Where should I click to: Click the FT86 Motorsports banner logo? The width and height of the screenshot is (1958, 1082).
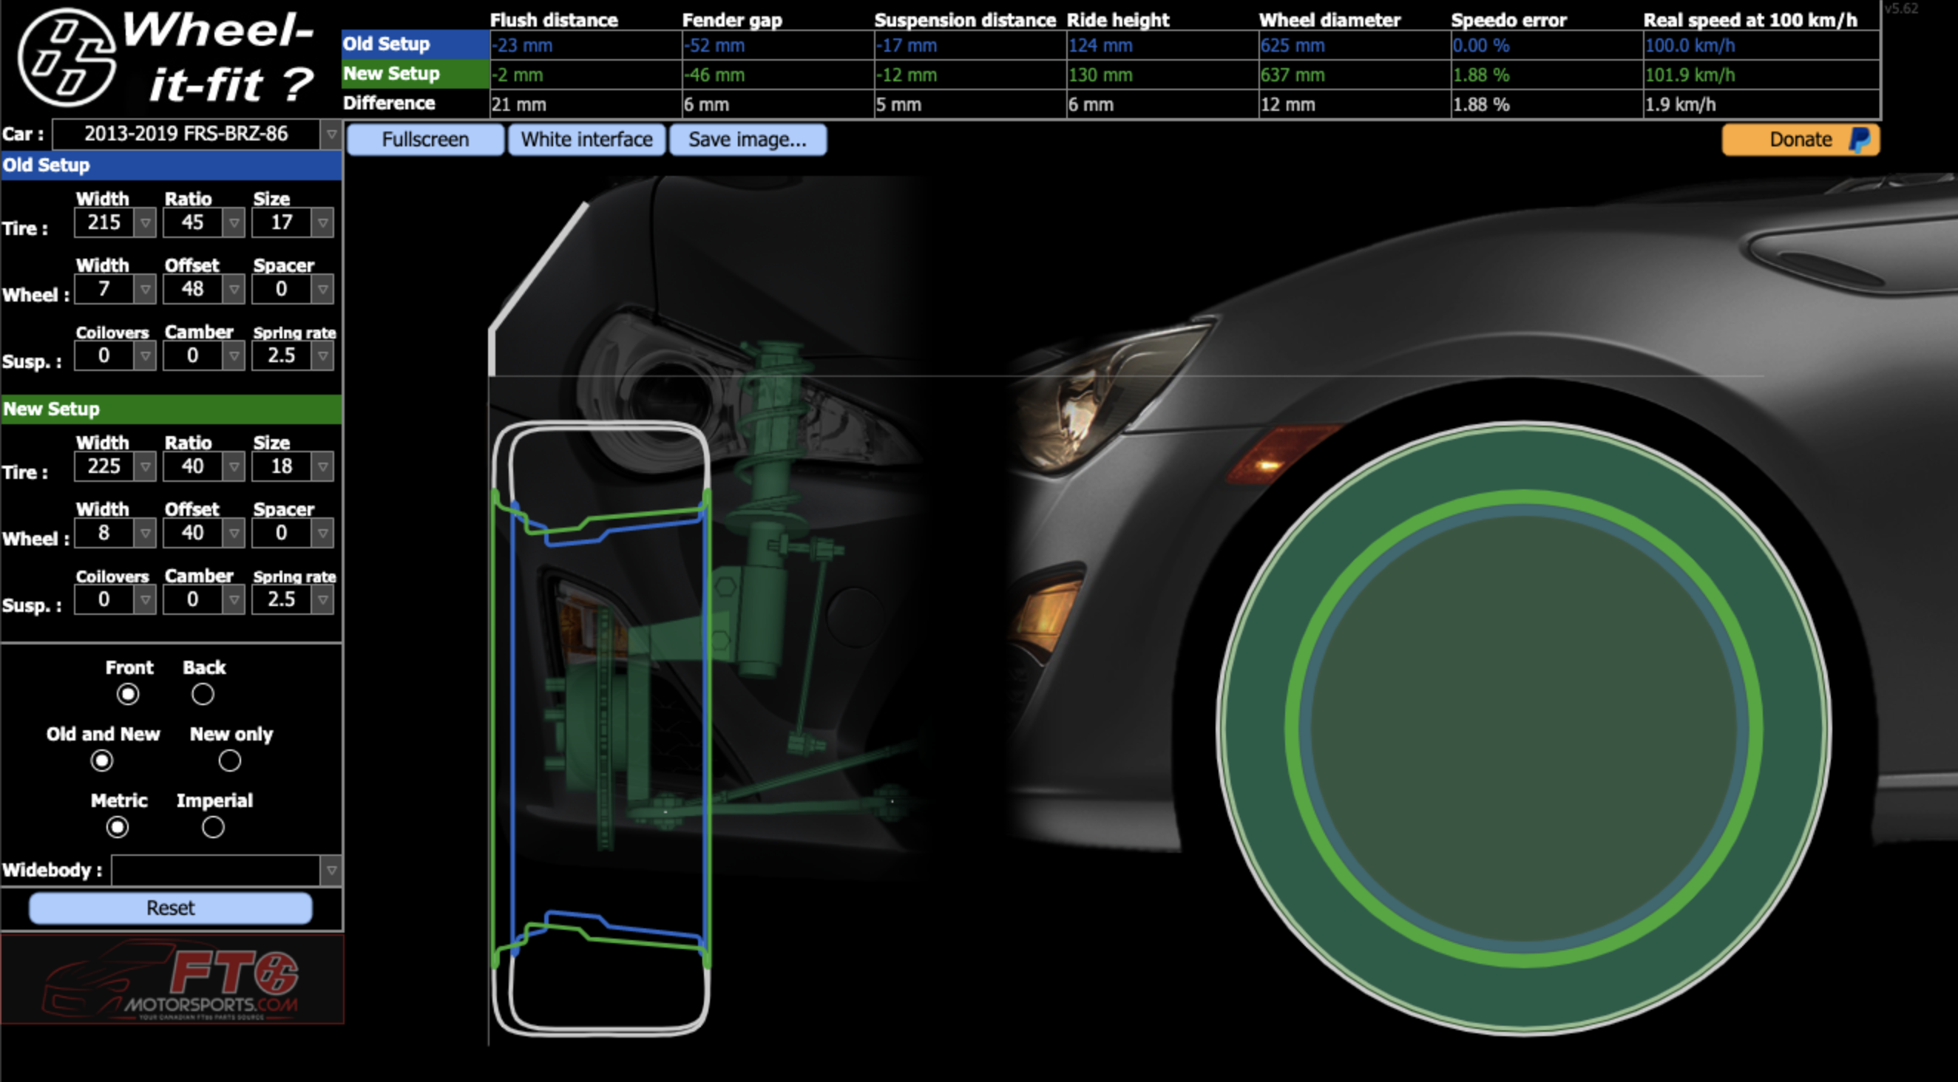tap(172, 979)
